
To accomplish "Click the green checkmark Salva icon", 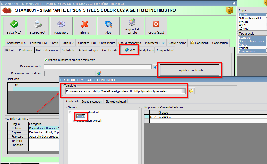I will pos(14,24).
